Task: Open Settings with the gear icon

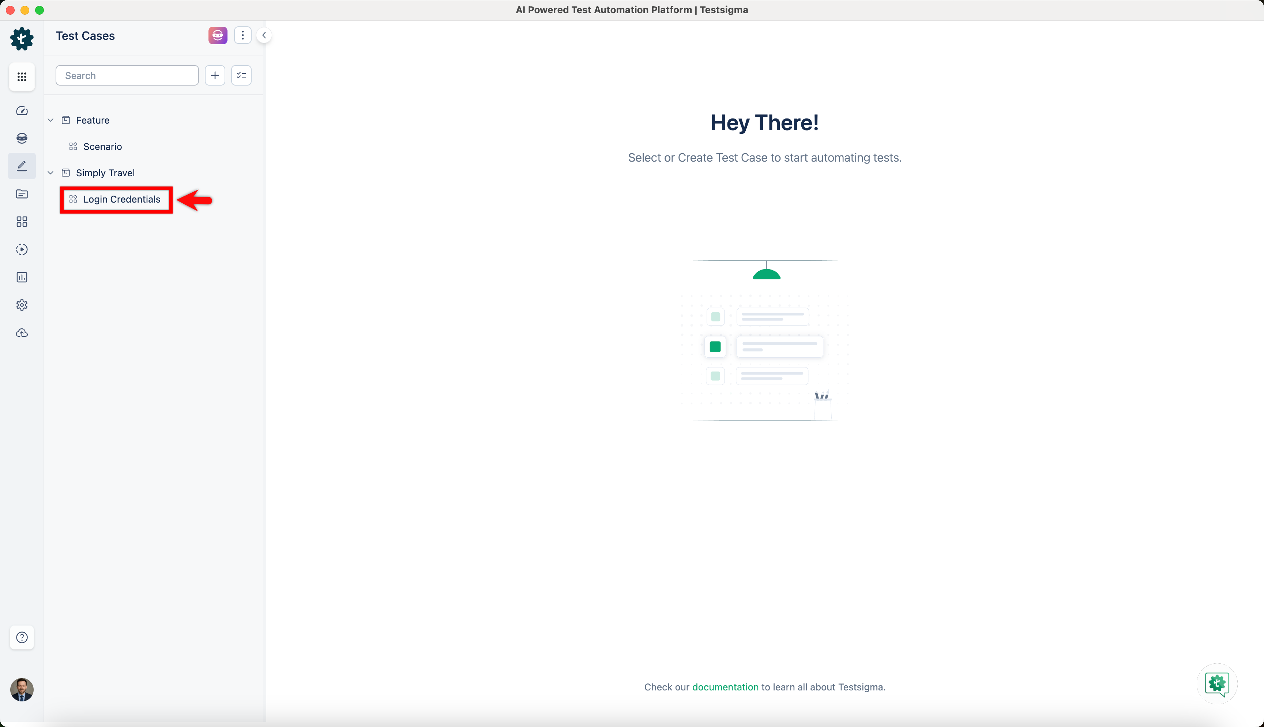Action: (22, 305)
